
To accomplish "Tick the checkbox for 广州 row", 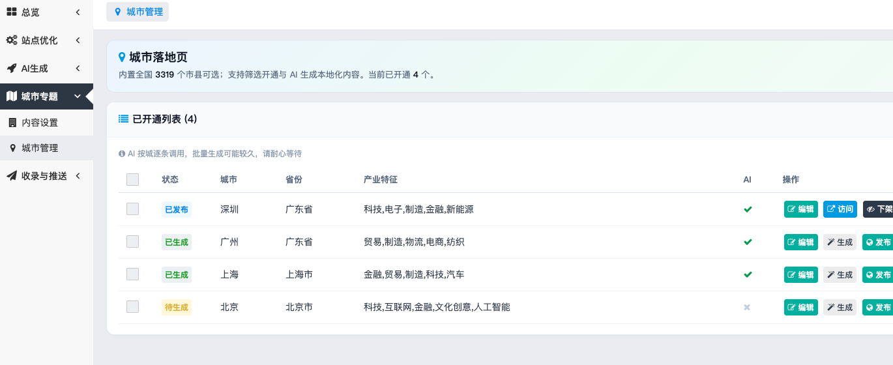I will click(x=133, y=242).
